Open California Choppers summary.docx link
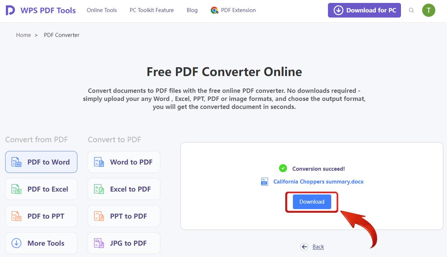The height and width of the screenshot is (257, 447). (318, 181)
